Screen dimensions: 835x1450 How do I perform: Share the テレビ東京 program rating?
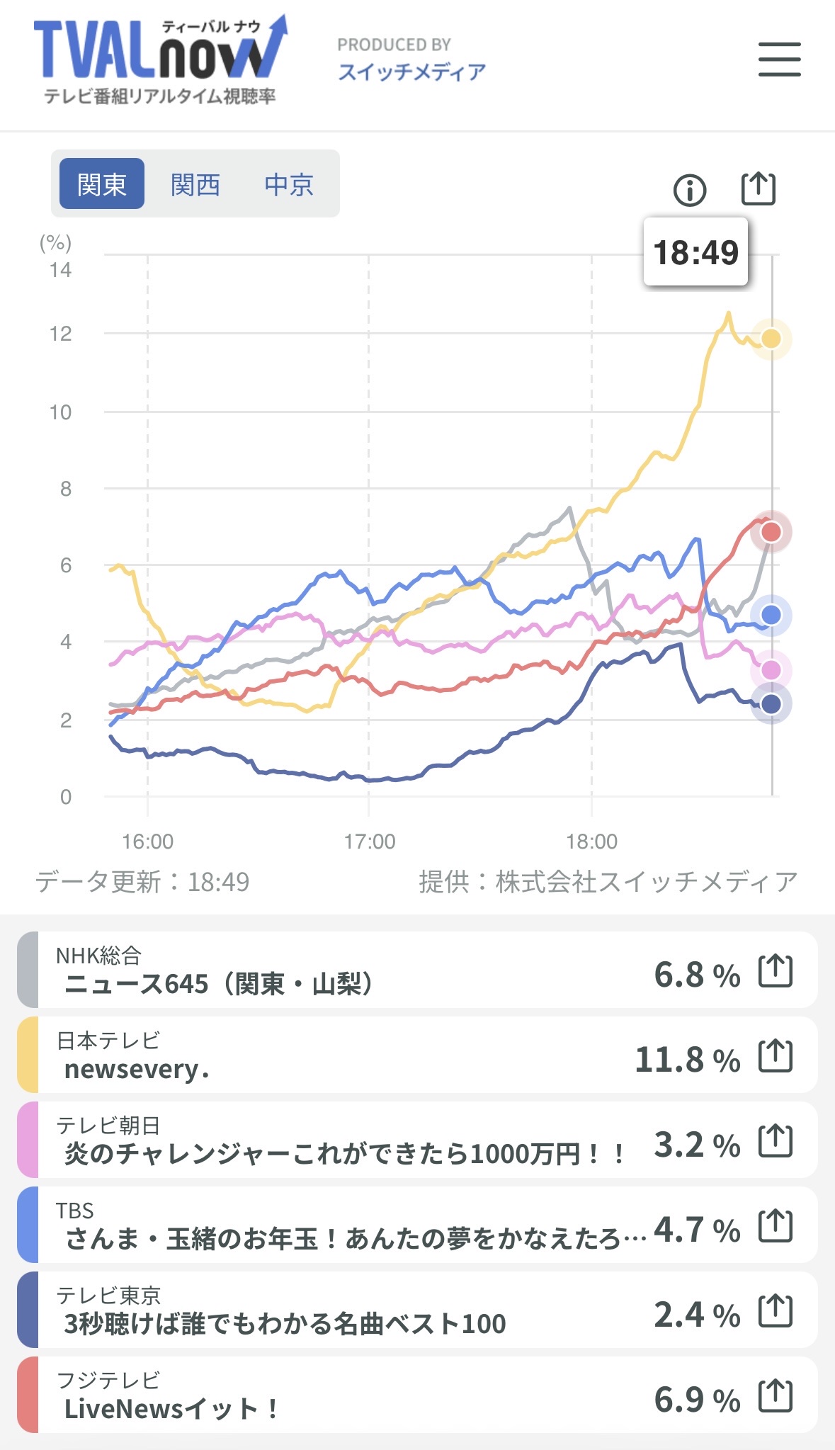click(776, 1311)
